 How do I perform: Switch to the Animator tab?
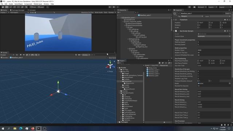pyautogui.click(x=32, y=10)
